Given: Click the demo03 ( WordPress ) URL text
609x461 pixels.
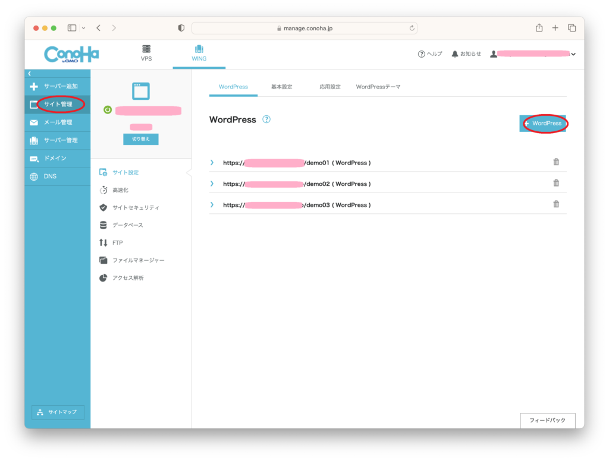Looking at the screenshot, I should point(297,205).
